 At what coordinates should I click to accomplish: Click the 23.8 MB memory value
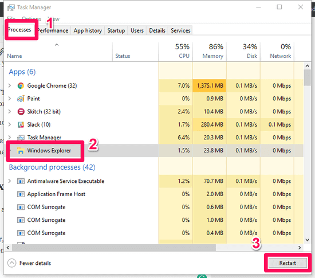[214, 151]
